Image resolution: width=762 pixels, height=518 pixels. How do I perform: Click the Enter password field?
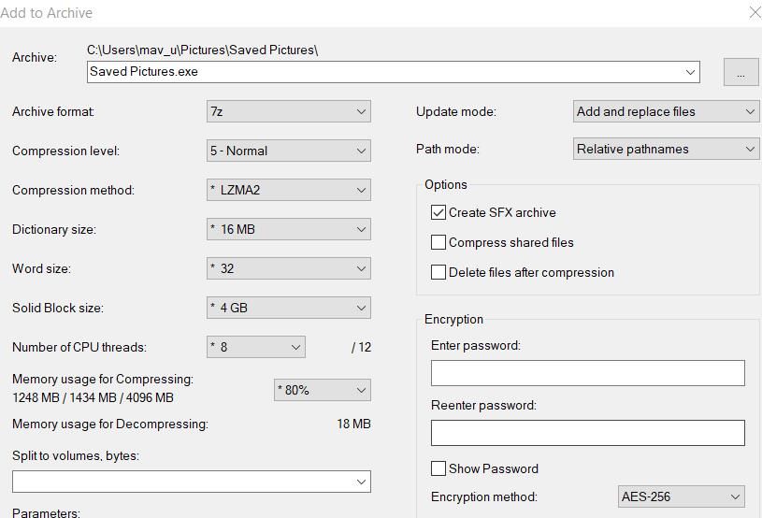(587, 373)
